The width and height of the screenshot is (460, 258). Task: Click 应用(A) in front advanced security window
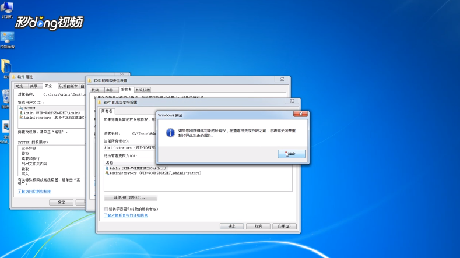pos(285,227)
